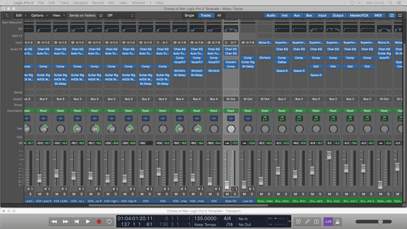Toggle Inst channel strip filter
The height and width of the screenshot is (229, 407).
284,15
